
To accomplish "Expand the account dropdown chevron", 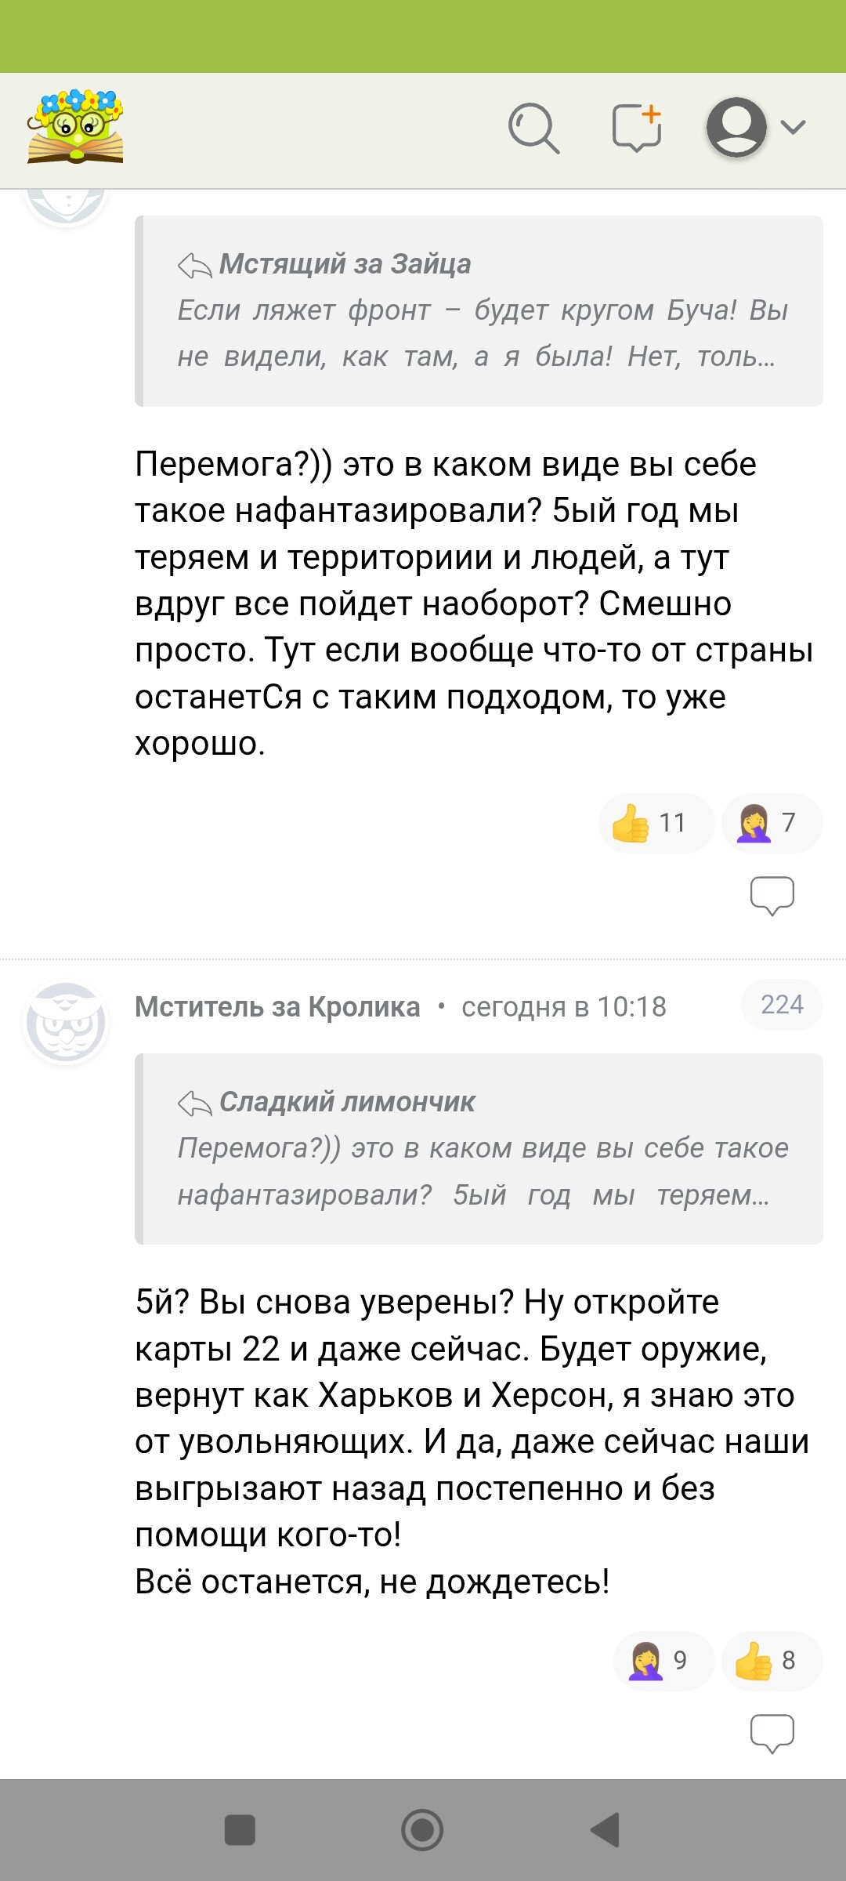I will tap(794, 127).
